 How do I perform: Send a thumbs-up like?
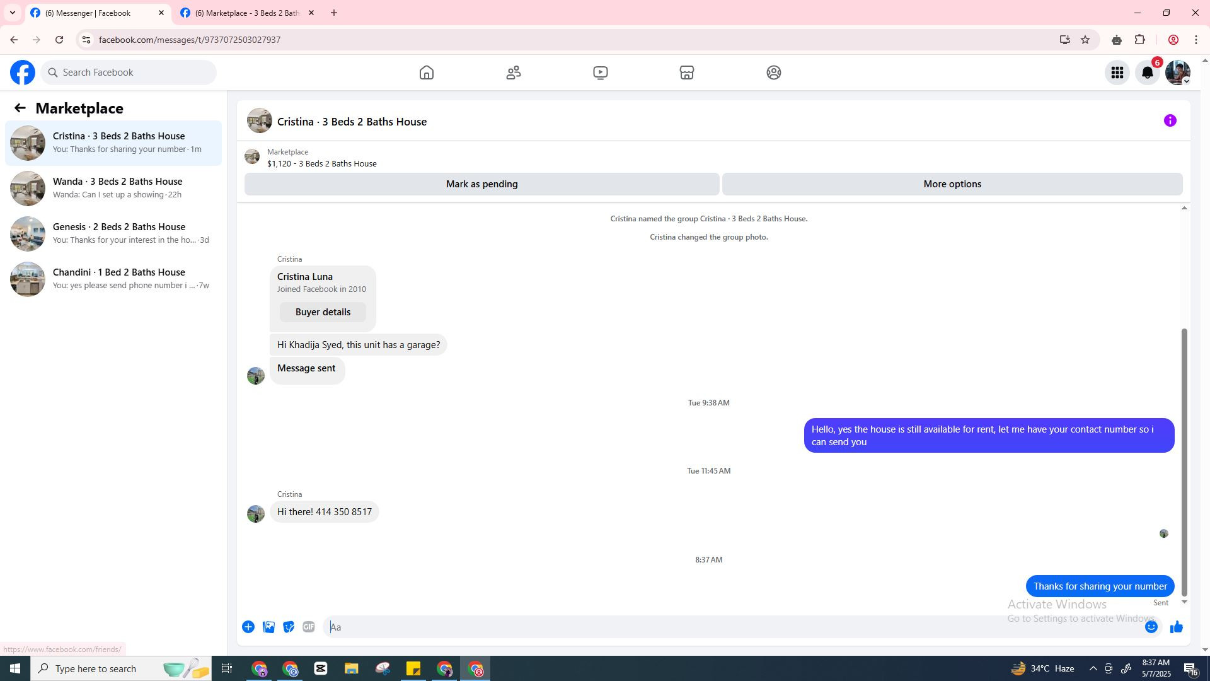click(1177, 627)
